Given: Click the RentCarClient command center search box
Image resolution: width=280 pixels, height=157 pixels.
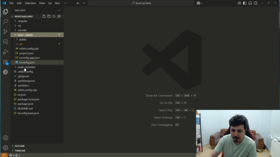Looking at the screenshot, I should coord(141,3).
